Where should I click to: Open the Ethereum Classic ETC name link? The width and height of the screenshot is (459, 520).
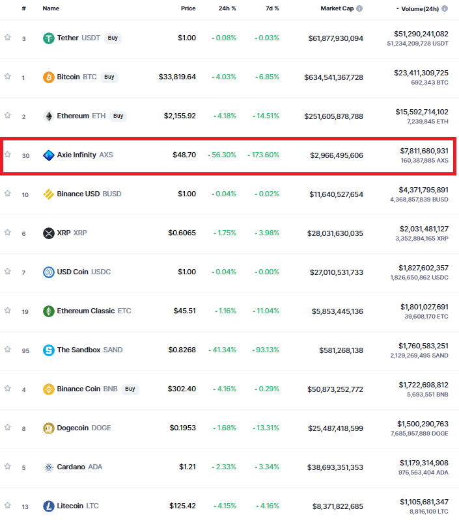click(94, 311)
